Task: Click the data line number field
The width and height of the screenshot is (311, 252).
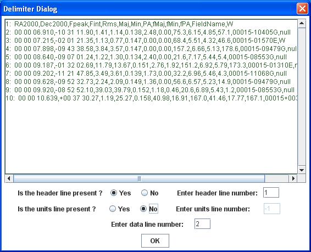Action: (202, 224)
